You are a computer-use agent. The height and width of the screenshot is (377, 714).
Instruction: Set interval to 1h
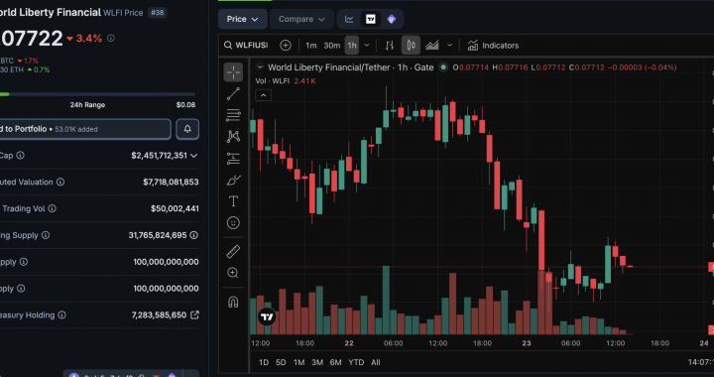click(352, 45)
